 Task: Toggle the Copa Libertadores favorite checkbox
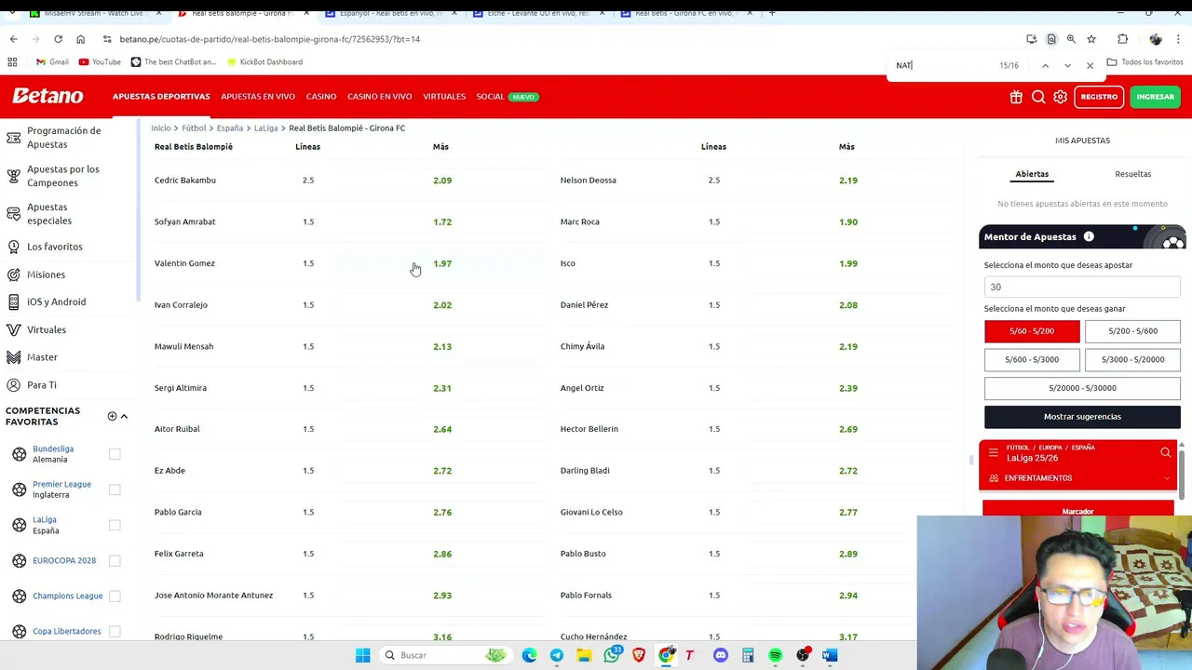pos(115,631)
